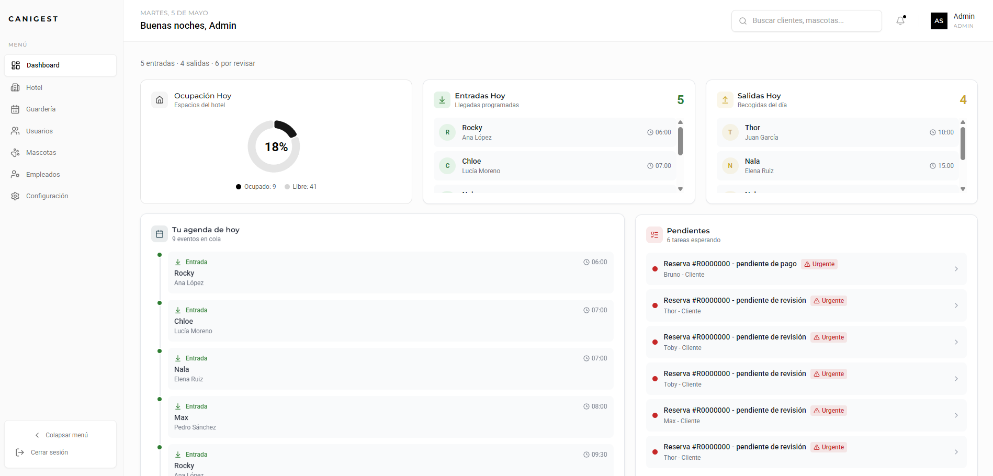Click the 6 tareas esperando text
Image resolution: width=993 pixels, height=476 pixels.
pyautogui.click(x=693, y=240)
